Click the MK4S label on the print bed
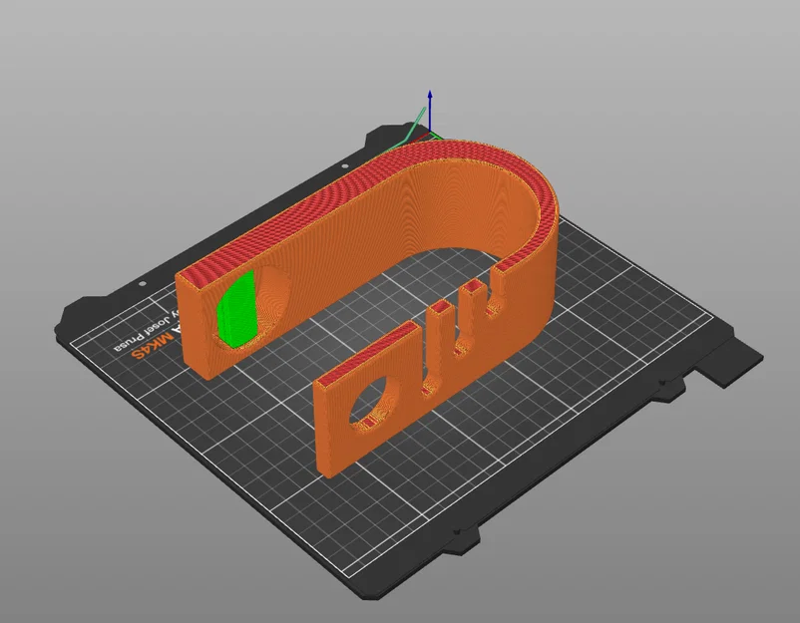 (x=154, y=344)
